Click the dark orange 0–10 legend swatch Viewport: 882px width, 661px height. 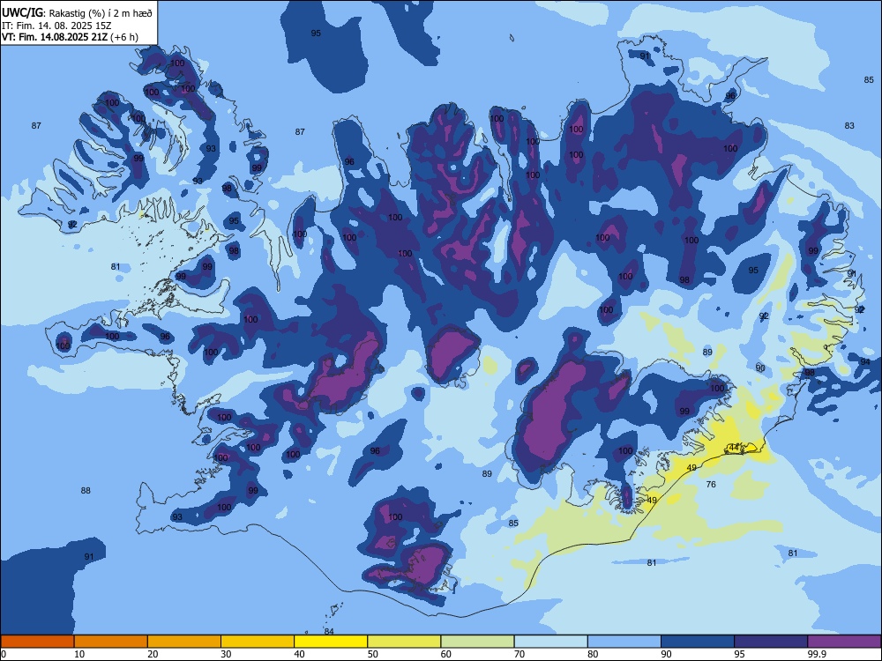click(37, 642)
